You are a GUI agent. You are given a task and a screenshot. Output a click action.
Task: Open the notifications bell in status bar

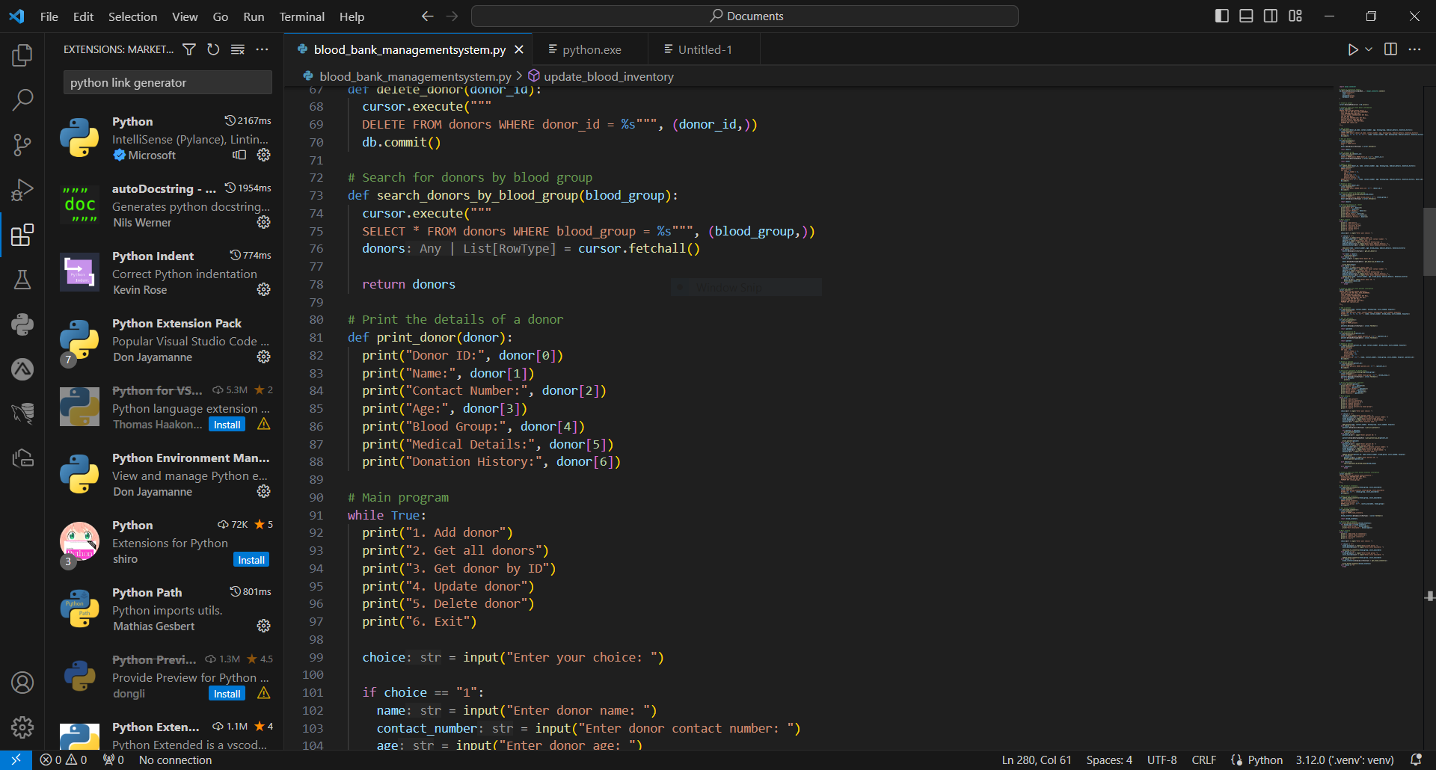click(1415, 760)
